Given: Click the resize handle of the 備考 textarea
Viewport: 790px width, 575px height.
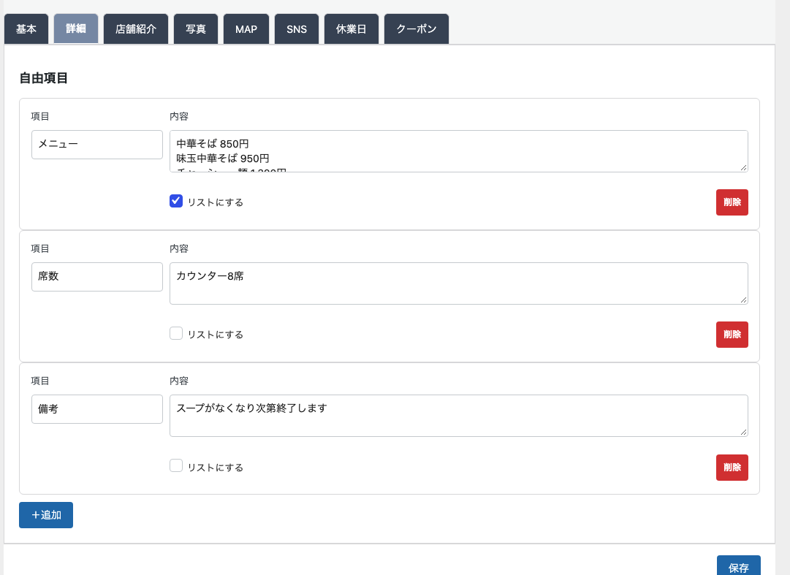Looking at the screenshot, I should click(x=743, y=432).
